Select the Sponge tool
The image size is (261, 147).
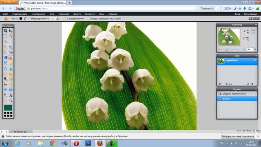[11, 73]
